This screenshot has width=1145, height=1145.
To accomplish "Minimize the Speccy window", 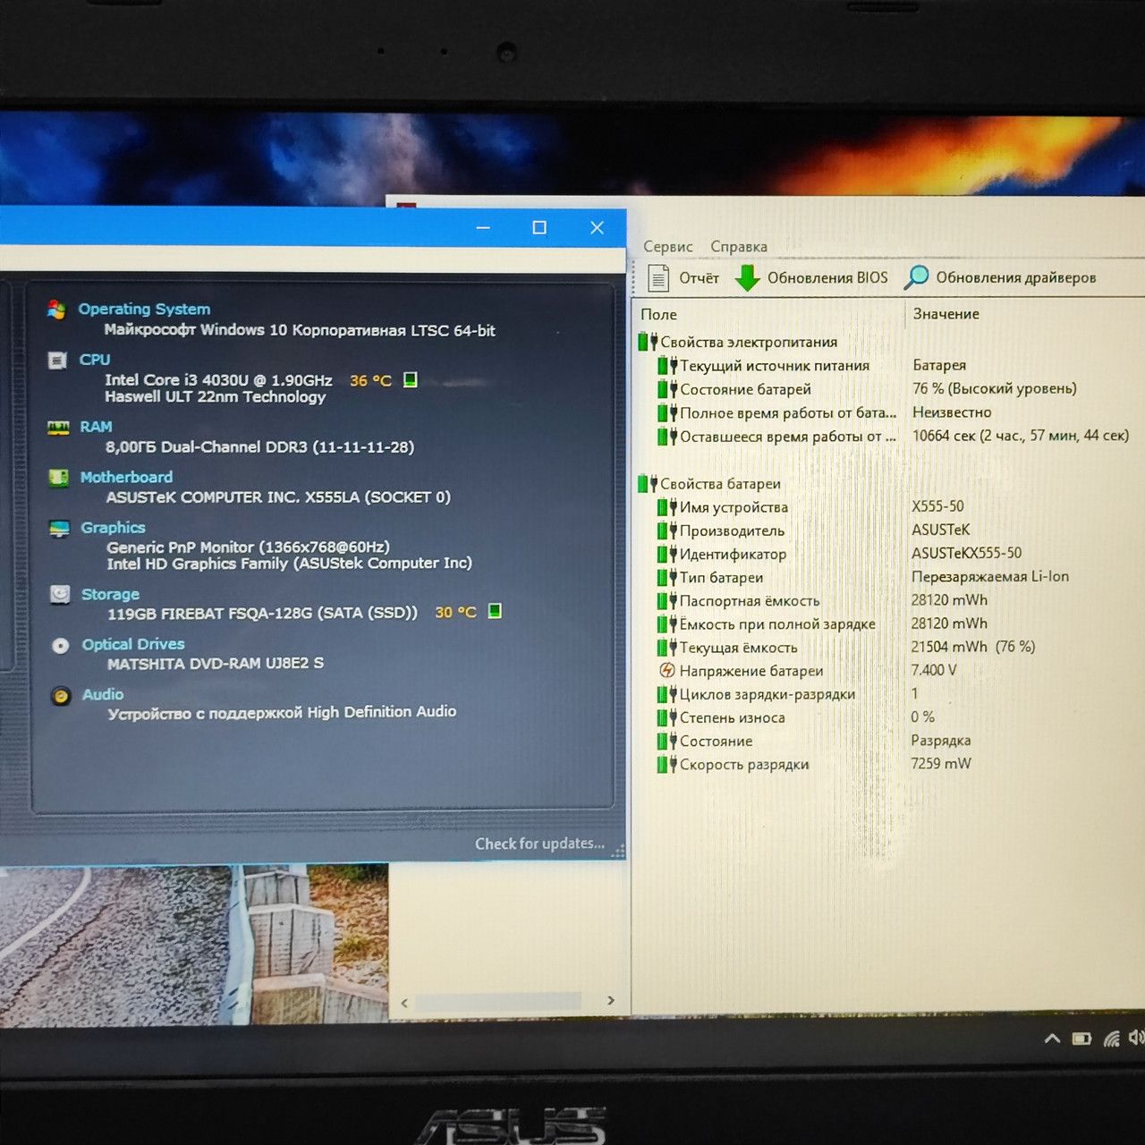I will pyautogui.click(x=483, y=228).
